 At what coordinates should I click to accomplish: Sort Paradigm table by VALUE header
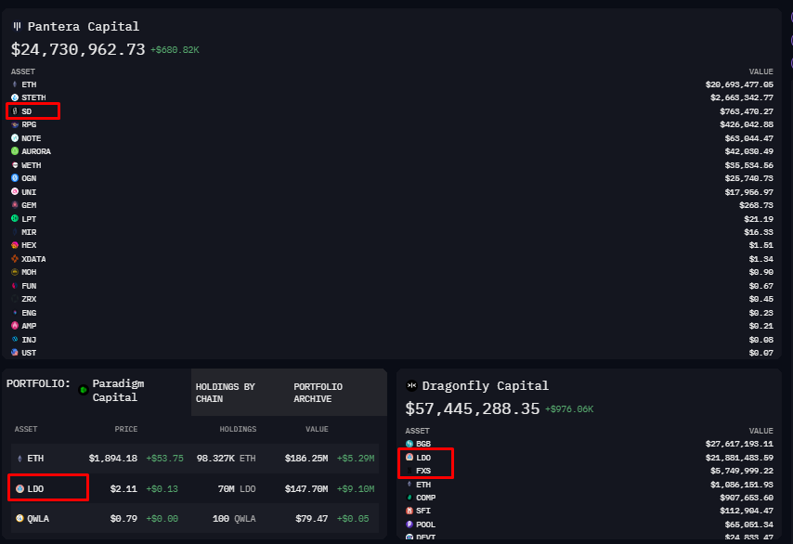317,429
